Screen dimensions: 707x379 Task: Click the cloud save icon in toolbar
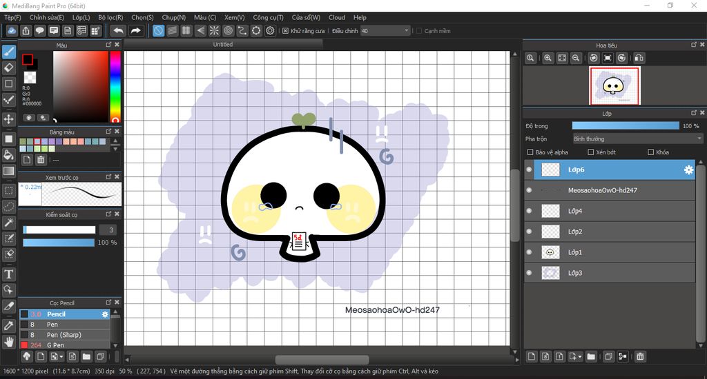pyautogui.click(x=12, y=30)
